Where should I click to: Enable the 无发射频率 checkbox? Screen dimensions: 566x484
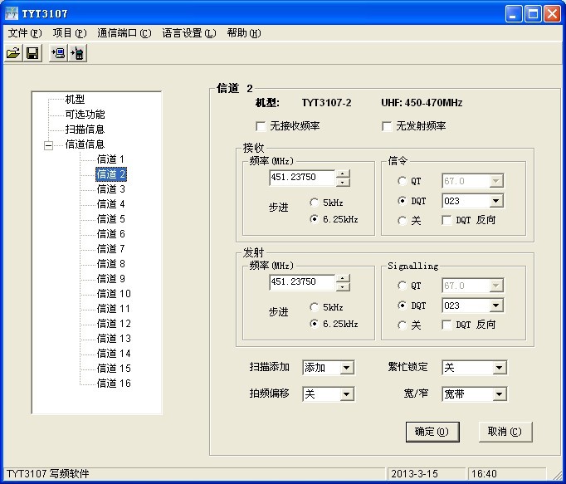pyautogui.click(x=387, y=126)
